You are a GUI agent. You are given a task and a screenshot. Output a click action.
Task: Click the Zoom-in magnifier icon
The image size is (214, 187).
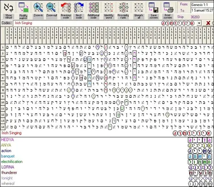click(38, 8)
